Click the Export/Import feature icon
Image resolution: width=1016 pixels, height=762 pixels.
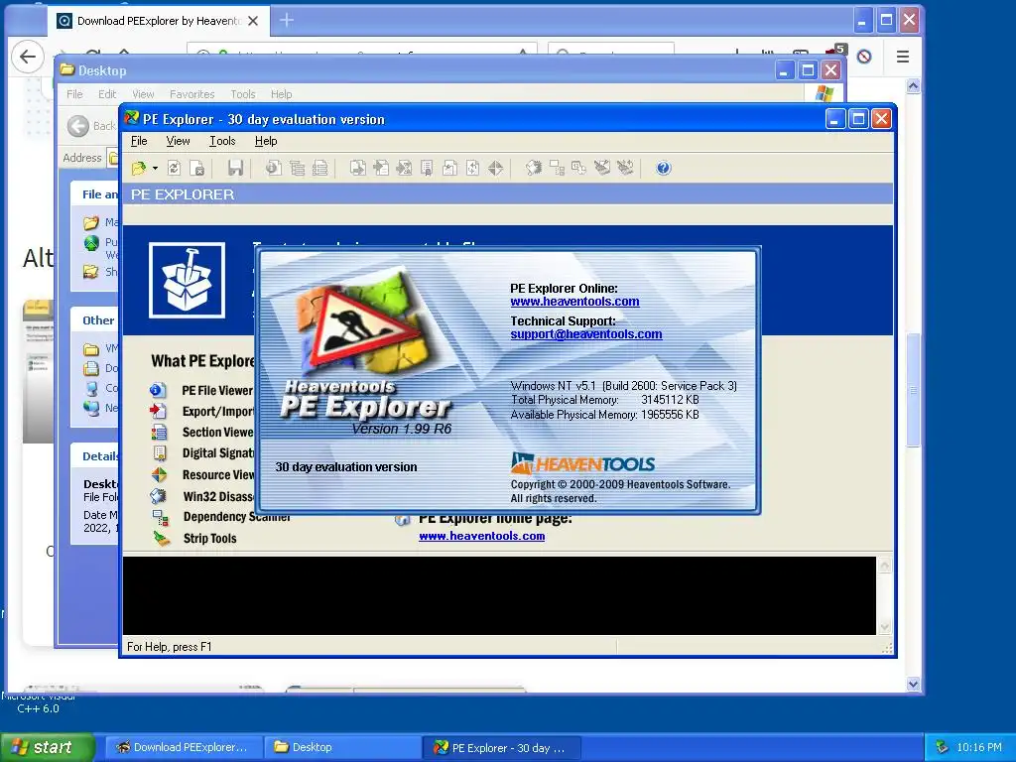coord(158,411)
